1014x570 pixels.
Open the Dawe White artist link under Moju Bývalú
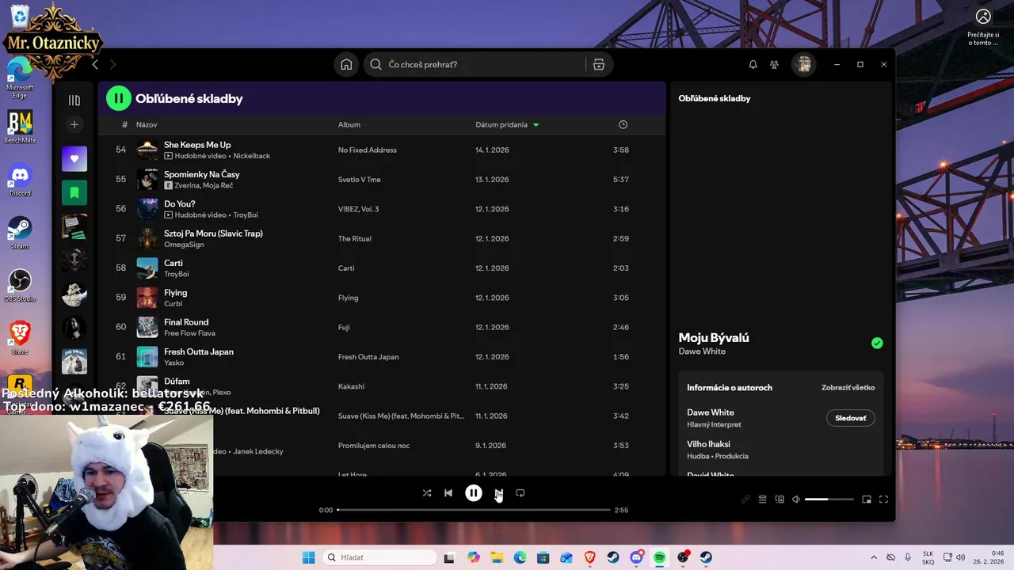702,351
